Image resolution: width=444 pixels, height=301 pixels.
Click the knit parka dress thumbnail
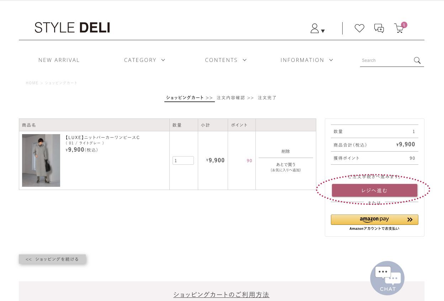click(x=41, y=160)
